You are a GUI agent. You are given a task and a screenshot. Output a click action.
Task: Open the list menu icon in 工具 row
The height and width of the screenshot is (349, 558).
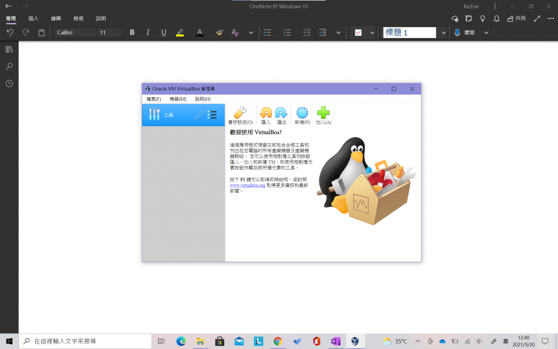(x=212, y=115)
